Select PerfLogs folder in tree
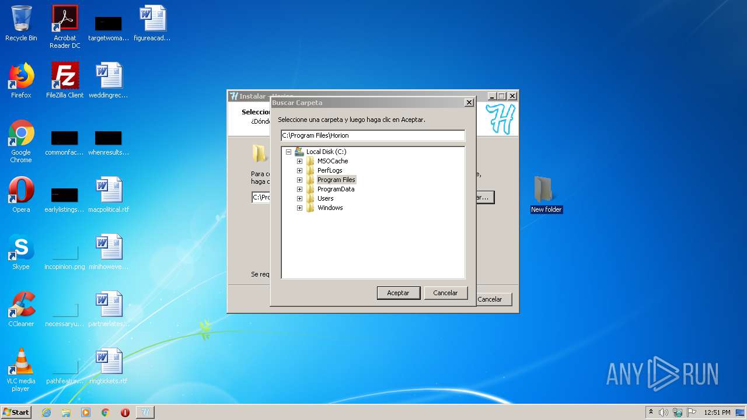This screenshot has height=420, width=747. 330,170
